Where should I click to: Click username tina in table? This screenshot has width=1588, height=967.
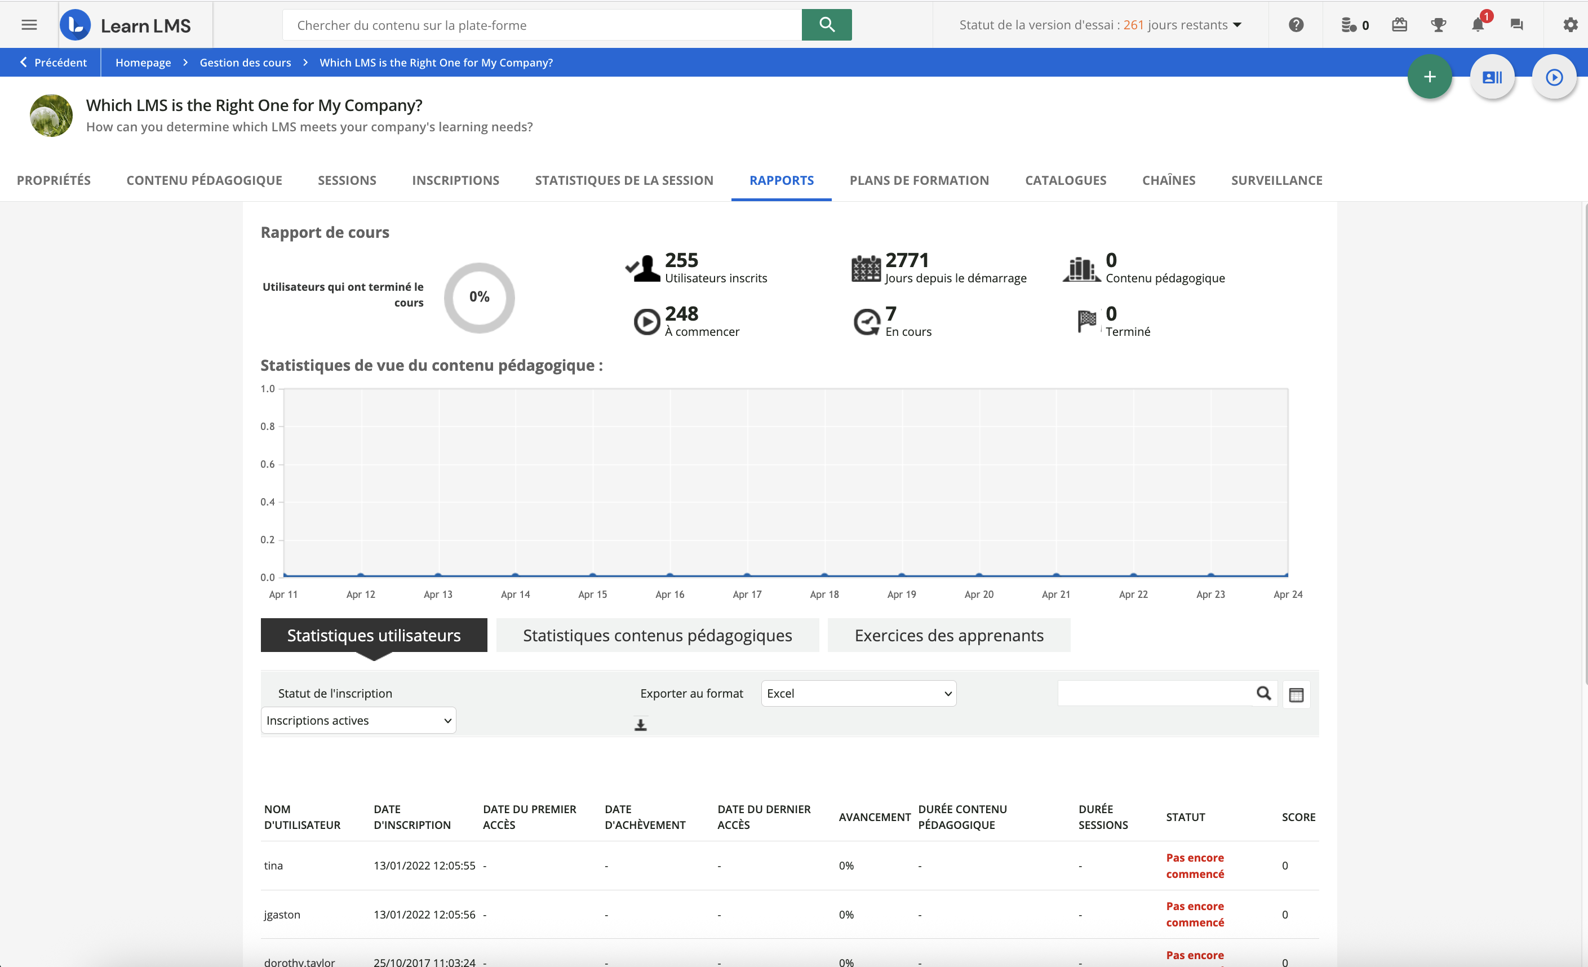(x=273, y=866)
